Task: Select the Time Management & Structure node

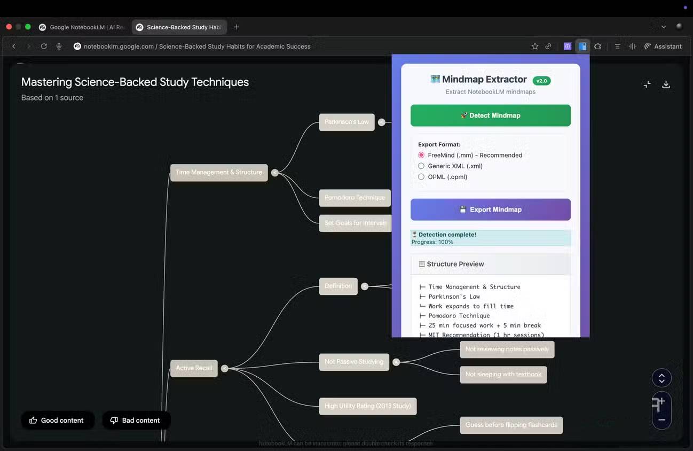Action: point(219,173)
